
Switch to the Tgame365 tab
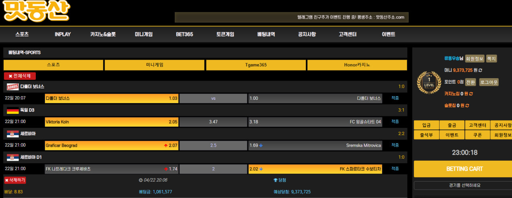tap(256, 65)
